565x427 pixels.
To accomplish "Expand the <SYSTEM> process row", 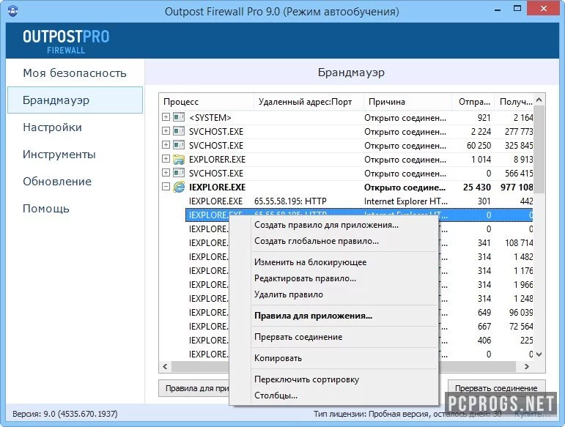I will click(x=166, y=117).
